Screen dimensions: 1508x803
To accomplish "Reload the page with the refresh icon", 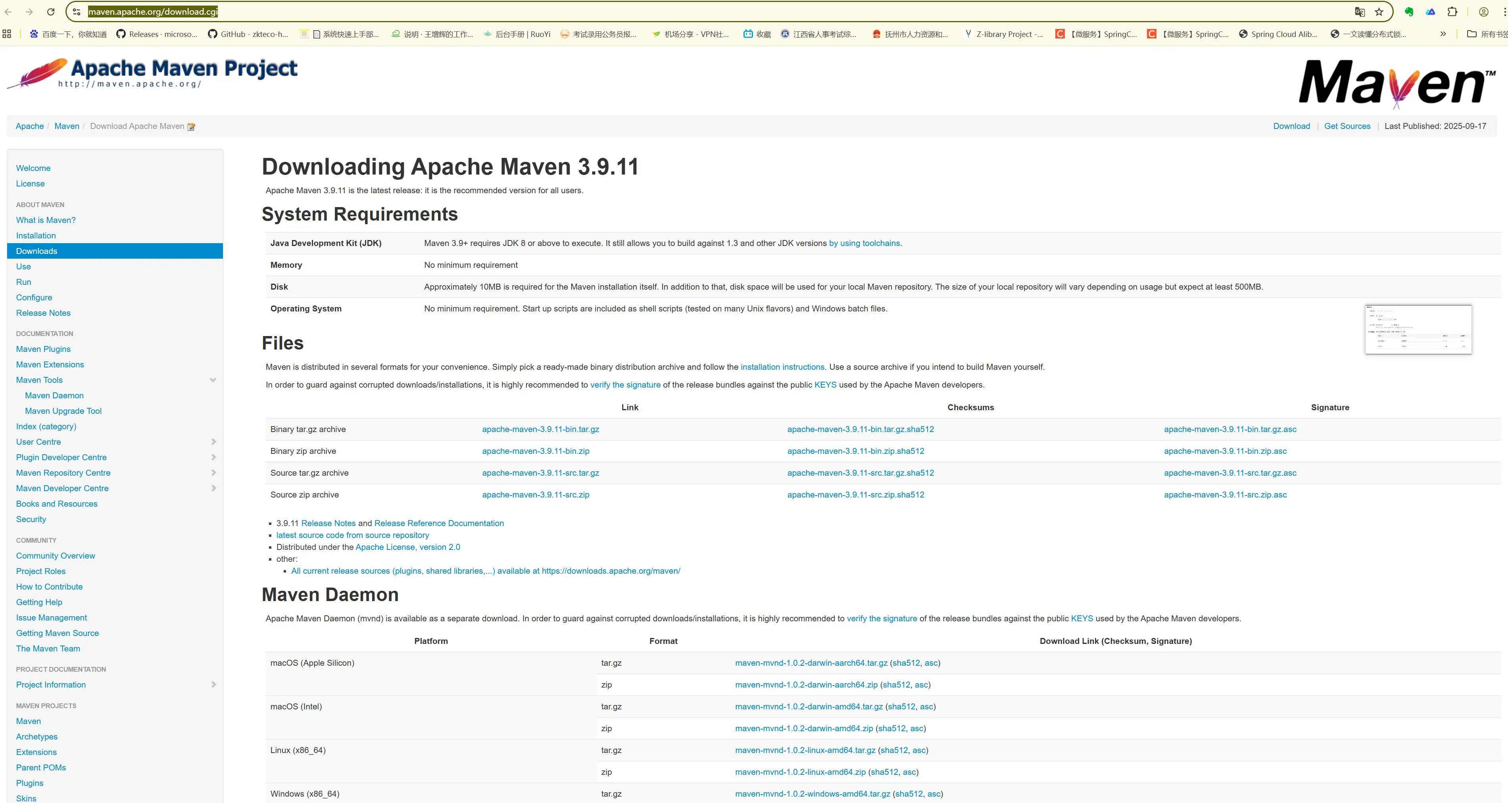I will (51, 12).
